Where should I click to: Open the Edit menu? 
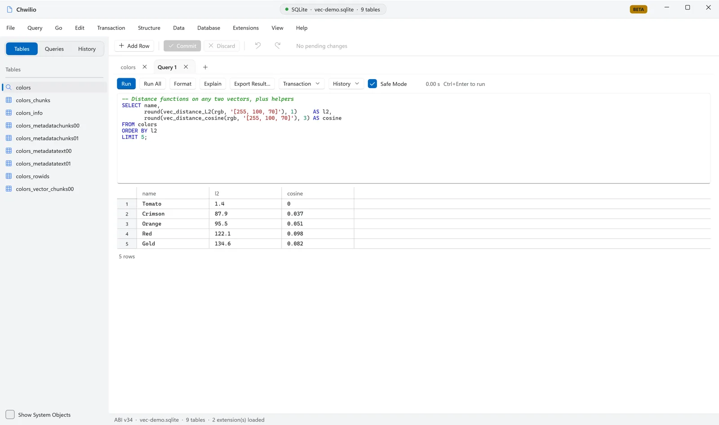click(x=80, y=28)
